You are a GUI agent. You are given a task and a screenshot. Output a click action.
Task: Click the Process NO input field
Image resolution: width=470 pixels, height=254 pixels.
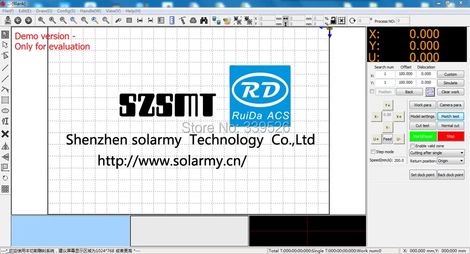403,20
